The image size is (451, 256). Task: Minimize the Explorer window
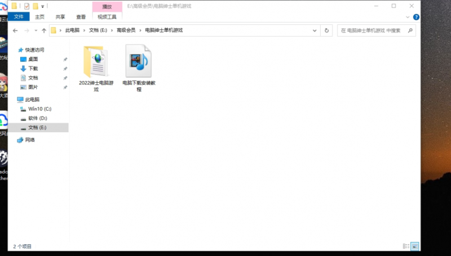pos(376,6)
